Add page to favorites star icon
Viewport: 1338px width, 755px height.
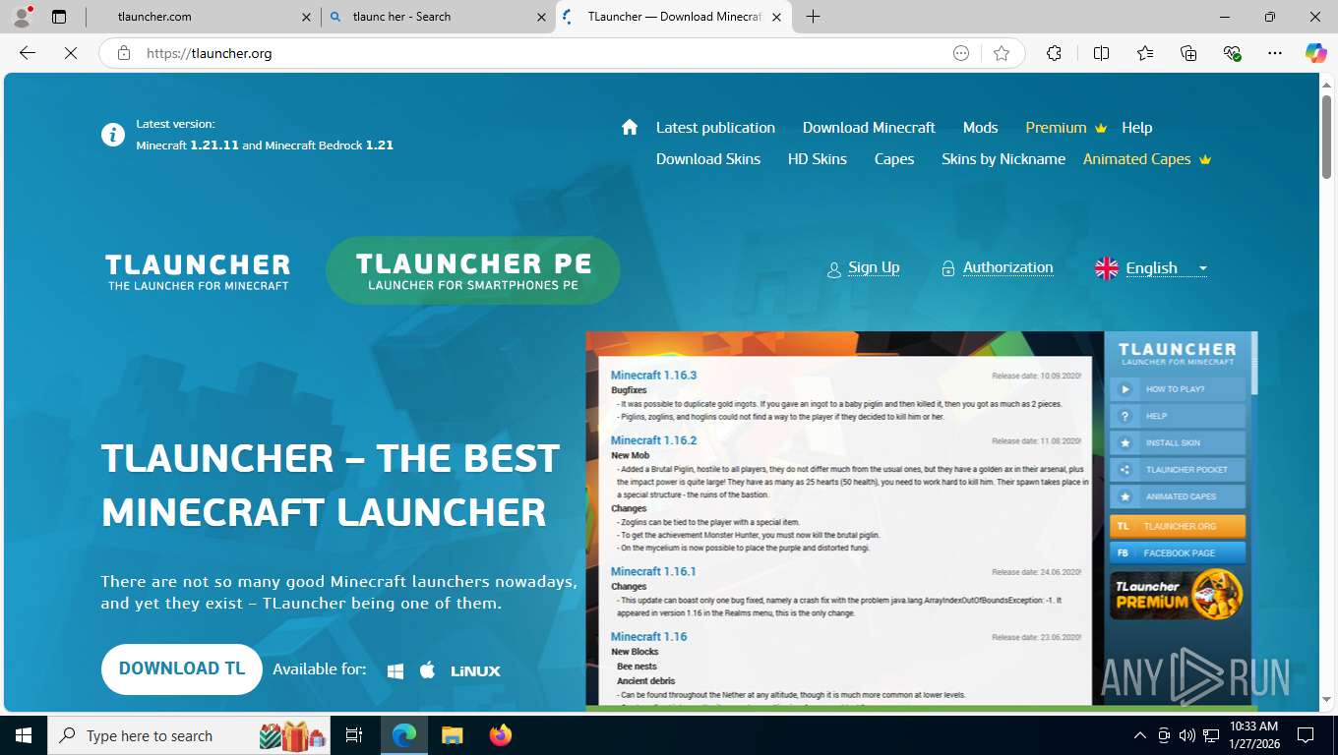coord(1002,53)
